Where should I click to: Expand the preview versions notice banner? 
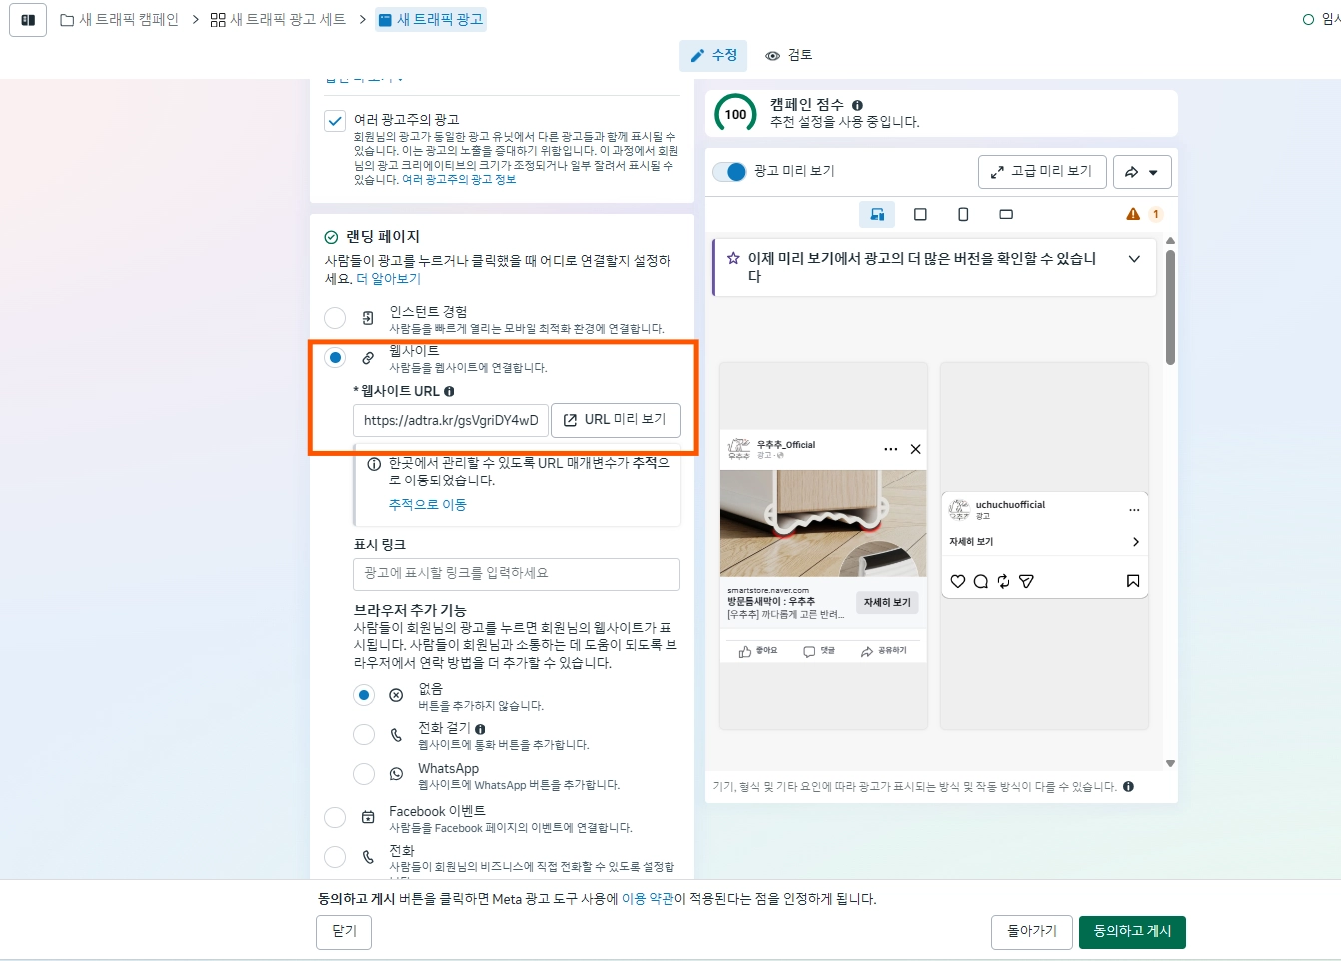click(x=1134, y=259)
